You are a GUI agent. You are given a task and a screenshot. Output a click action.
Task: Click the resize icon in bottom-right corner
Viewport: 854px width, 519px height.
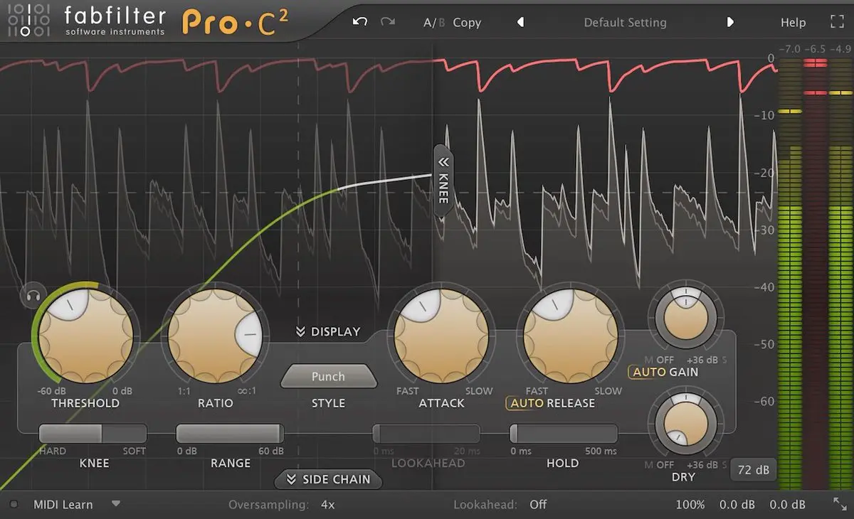pos(839,504)
